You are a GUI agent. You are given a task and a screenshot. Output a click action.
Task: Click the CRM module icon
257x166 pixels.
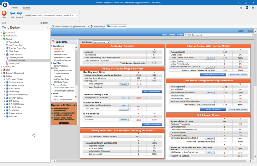(4, 70)
